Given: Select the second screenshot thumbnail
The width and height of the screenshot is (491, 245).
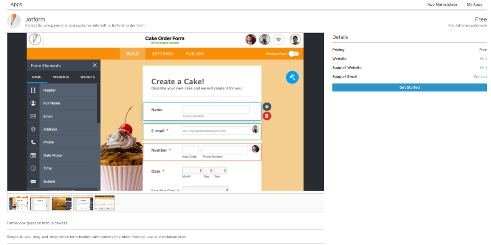Looking at the screenshot, I should [x=40, y=203].
